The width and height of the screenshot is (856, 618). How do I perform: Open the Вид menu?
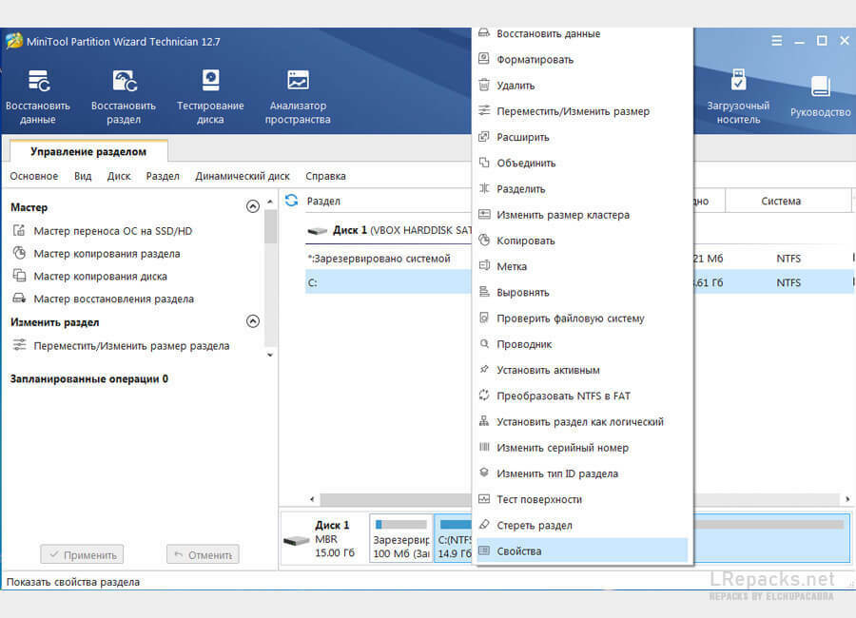click(83, 176)
